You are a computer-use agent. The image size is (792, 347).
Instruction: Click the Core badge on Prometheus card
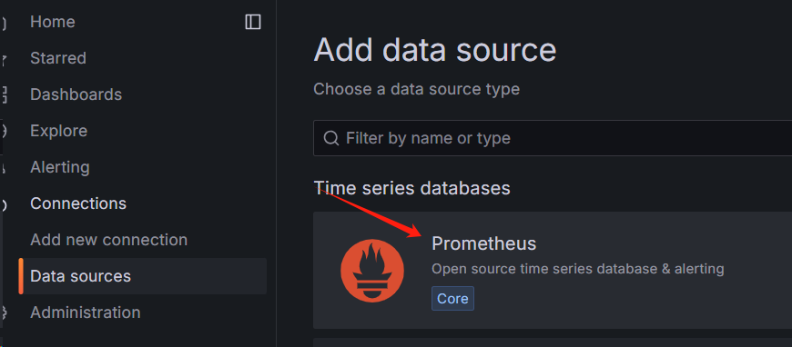(x=452, y=299)
